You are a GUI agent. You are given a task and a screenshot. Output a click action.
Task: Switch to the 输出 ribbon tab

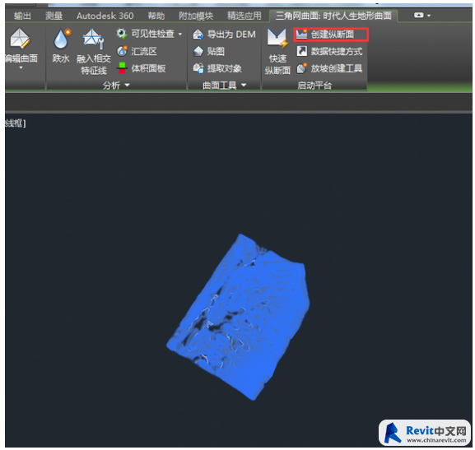point(22,16)
